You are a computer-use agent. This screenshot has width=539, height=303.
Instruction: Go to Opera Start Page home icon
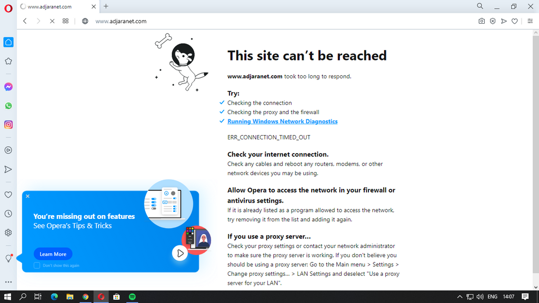point(8,42)
